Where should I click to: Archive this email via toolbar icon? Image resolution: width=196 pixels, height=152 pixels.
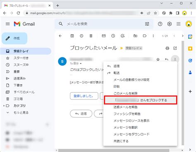72,36
